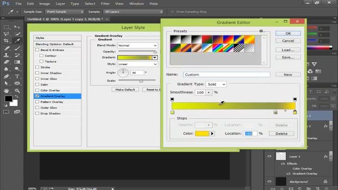Click the New gradient button
Viewport: 338px width, 190px height.
point(288,74)
